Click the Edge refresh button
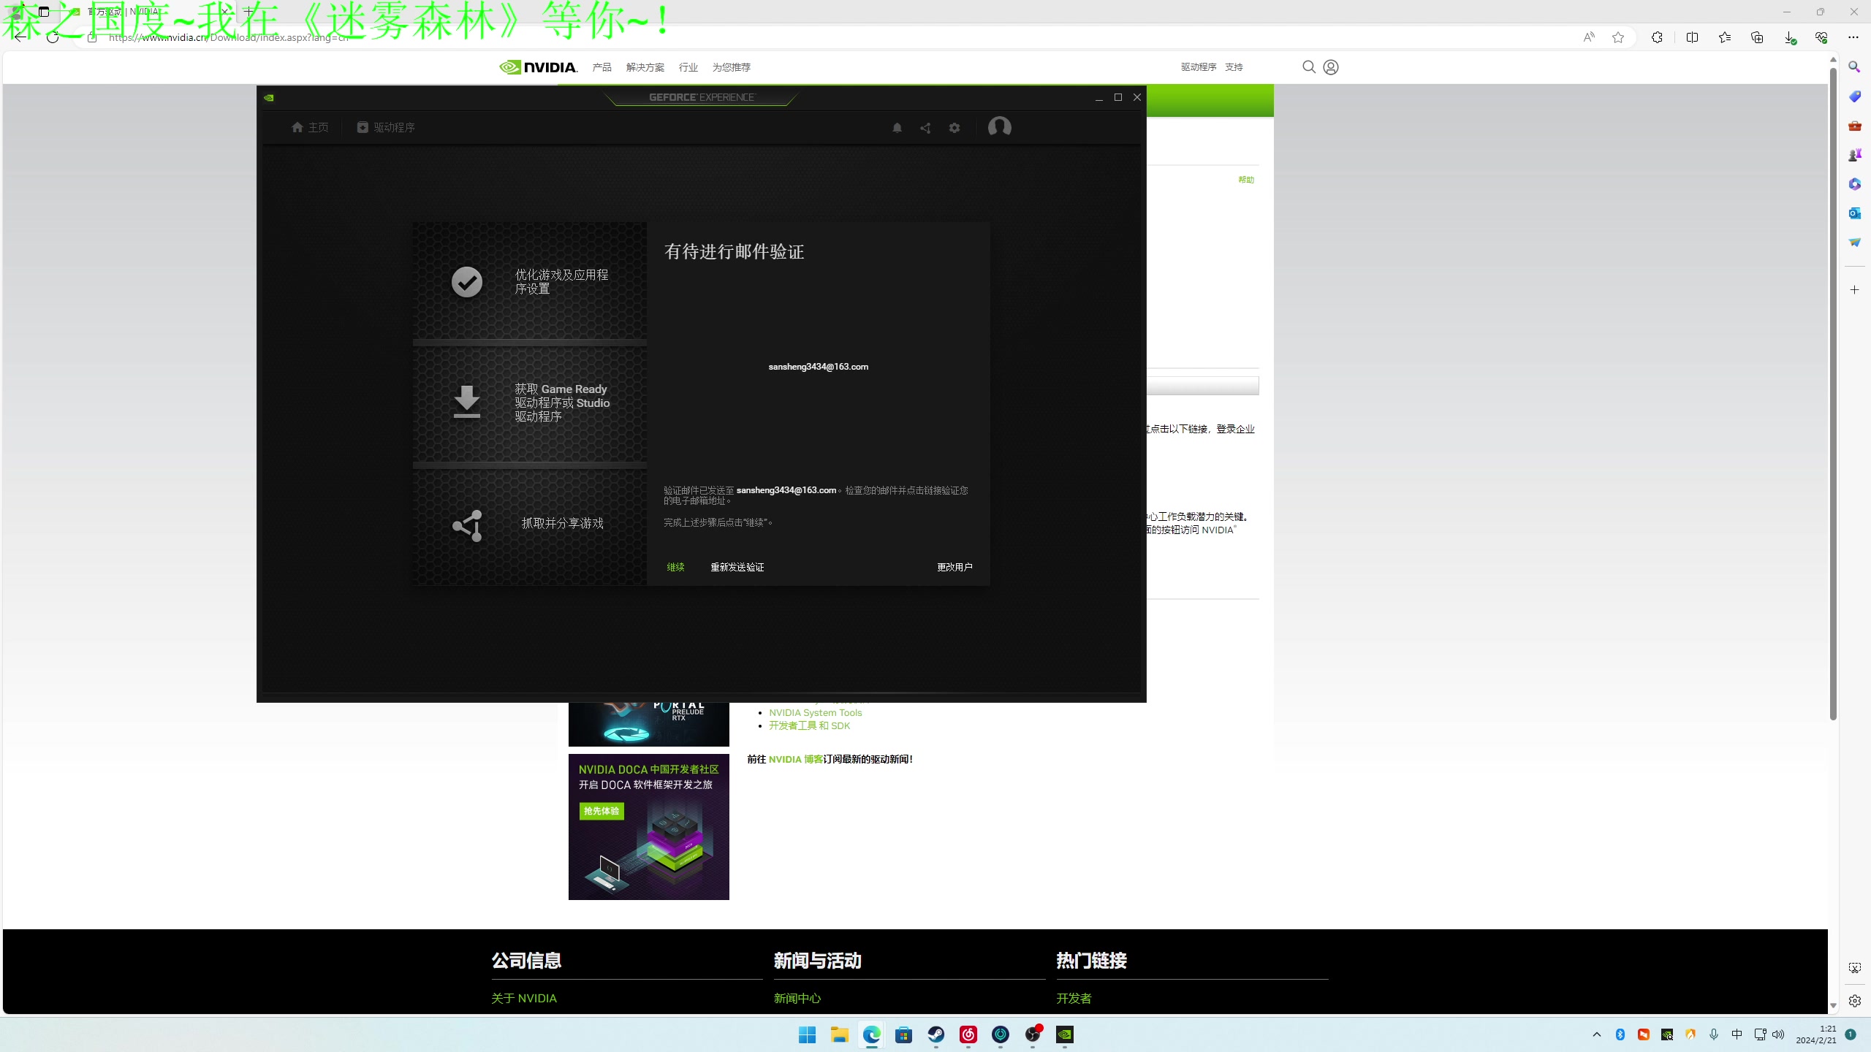The width and height of the screenshot is (1871, 1052). [53, 37]
